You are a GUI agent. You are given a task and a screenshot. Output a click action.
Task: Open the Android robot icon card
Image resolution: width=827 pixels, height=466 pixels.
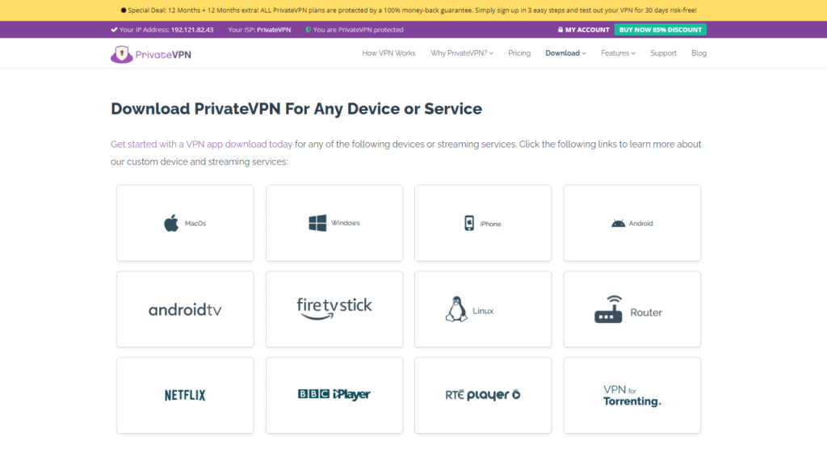[x=632, y=223]
